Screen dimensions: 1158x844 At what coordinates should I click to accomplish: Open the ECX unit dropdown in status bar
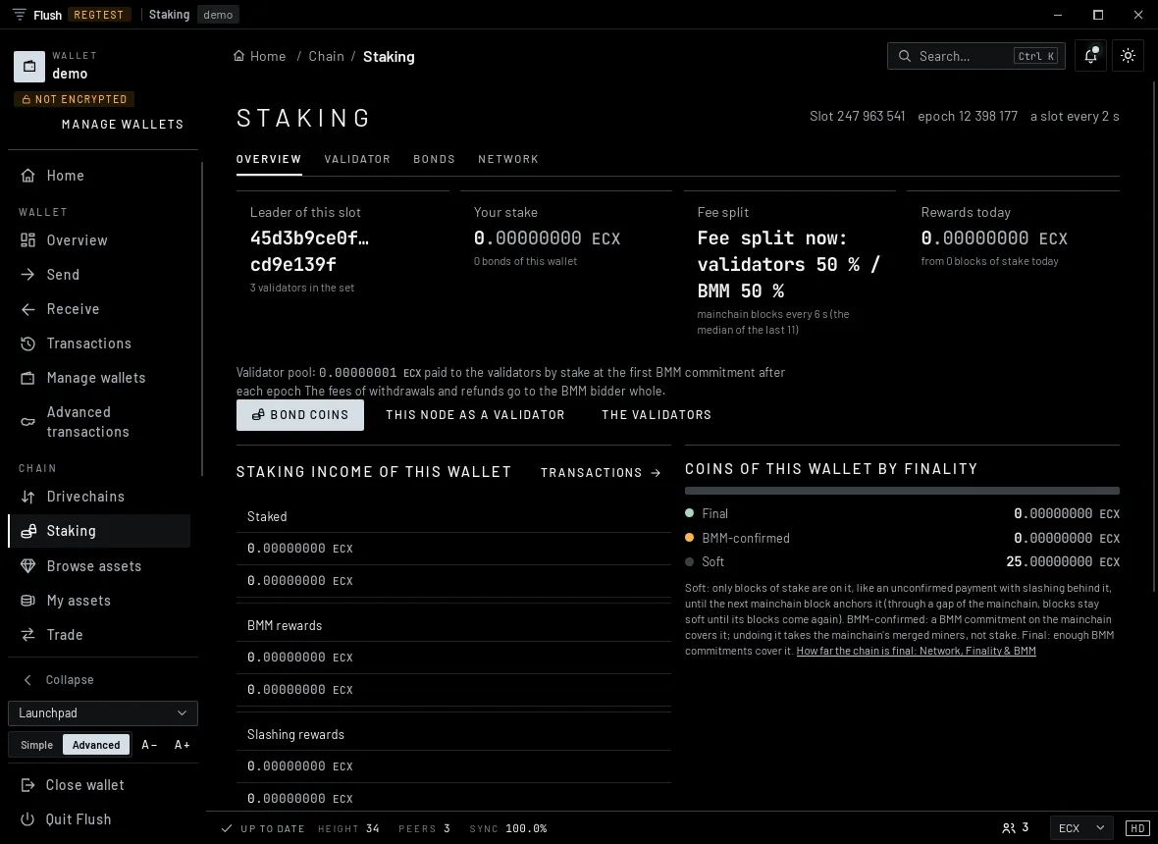tap(1081, 828)
